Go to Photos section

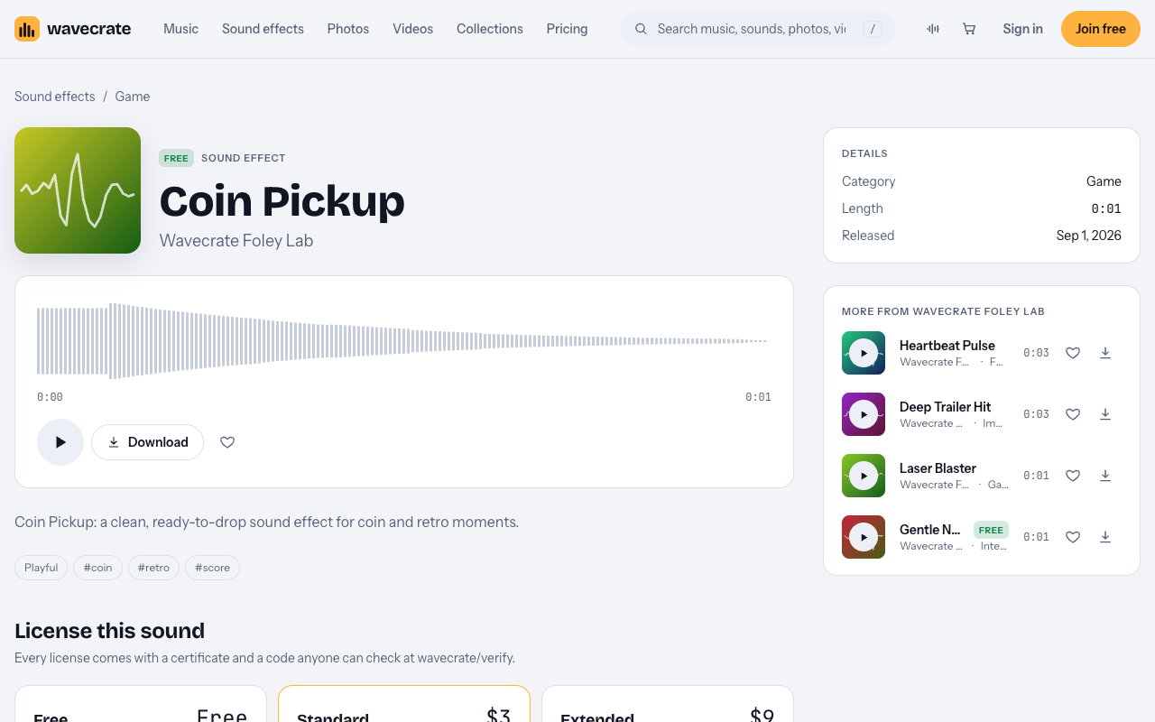click(x=348, y=29)
